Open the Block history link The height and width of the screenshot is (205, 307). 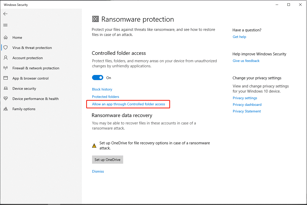102,89
